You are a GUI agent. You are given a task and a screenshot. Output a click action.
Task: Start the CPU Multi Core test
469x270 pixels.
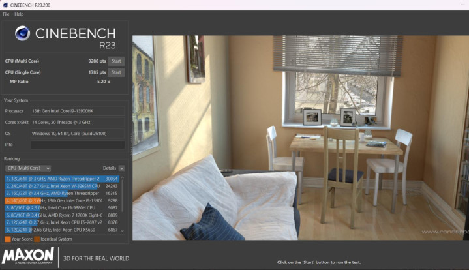(116, 61)
